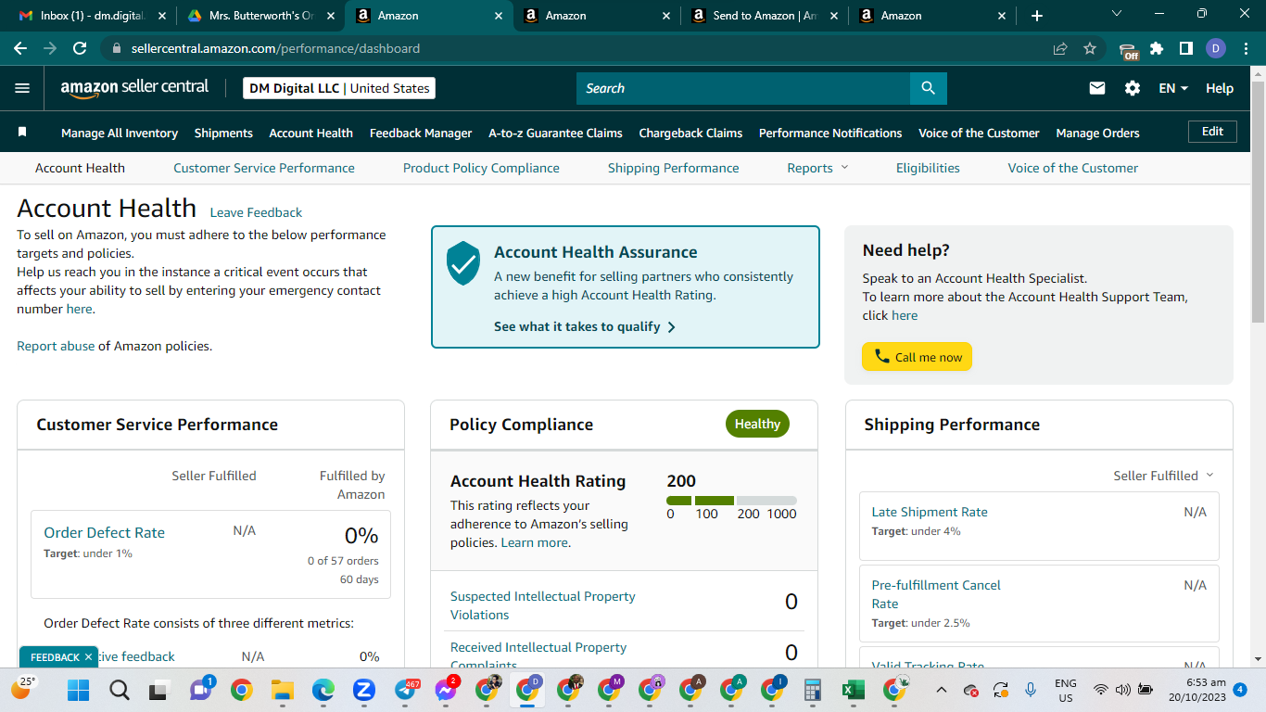Share this page using the share icon
1266x712 pixels.
coord(1060,48)
